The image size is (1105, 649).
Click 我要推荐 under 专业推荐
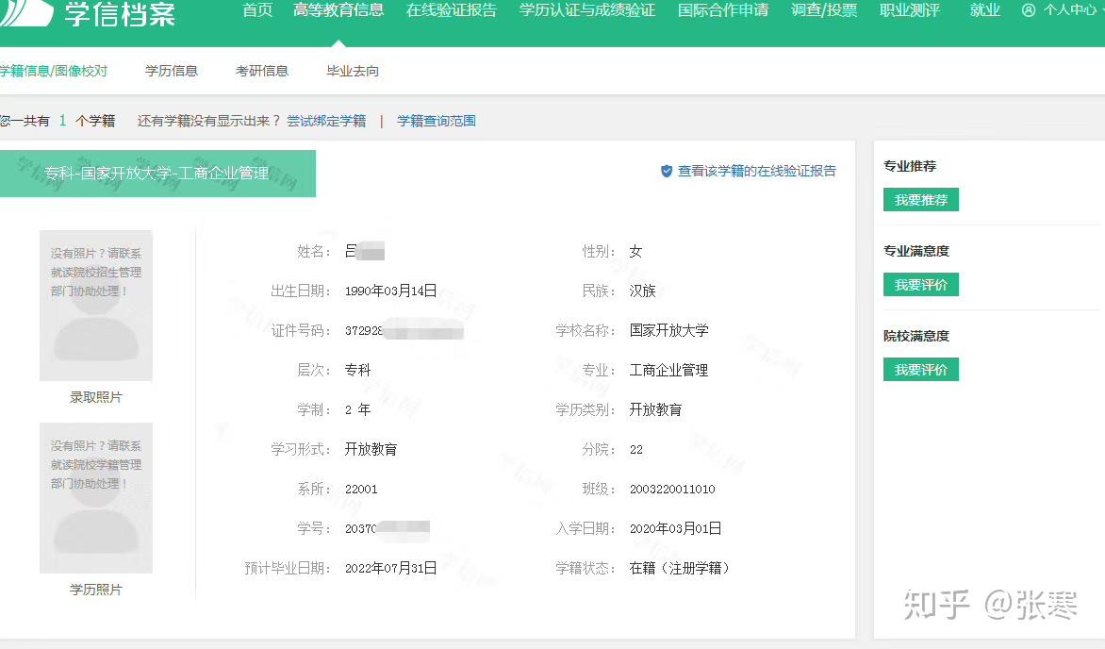click(x=920, y=200)
